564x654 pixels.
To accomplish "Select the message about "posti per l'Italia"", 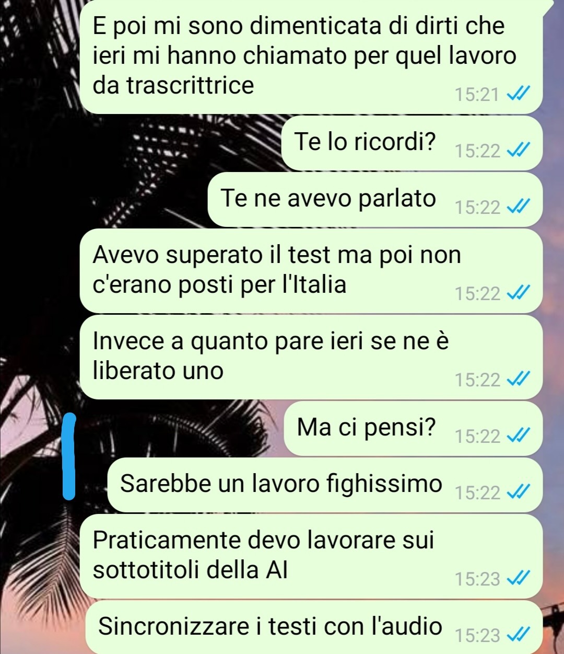I will click(x=311, y=271).
